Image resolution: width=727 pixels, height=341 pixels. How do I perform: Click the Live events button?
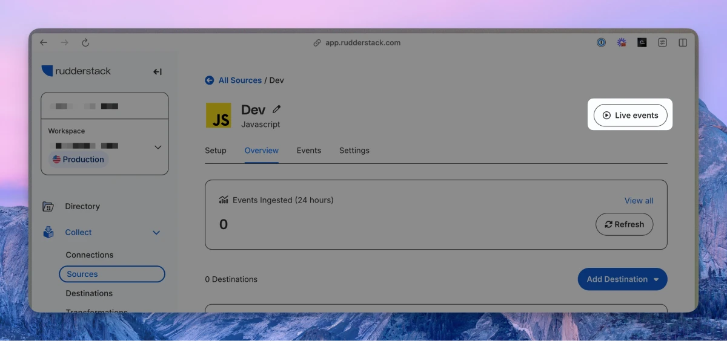[630, 115]
